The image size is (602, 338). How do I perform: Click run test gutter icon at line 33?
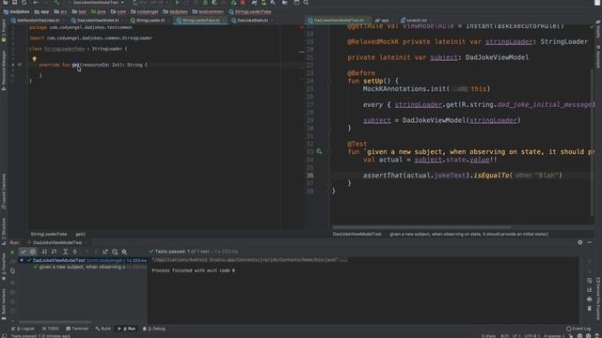[x=319, y=152]
